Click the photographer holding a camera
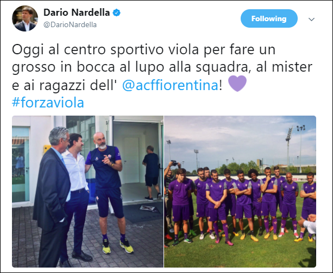The image size is (333, 273). pyautogui.click(x=171, y=191)
